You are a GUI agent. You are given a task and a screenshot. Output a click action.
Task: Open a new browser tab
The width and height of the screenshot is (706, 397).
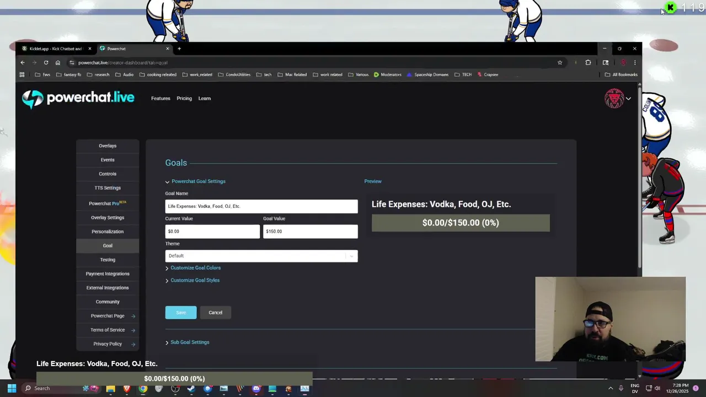tap(179, 49)
